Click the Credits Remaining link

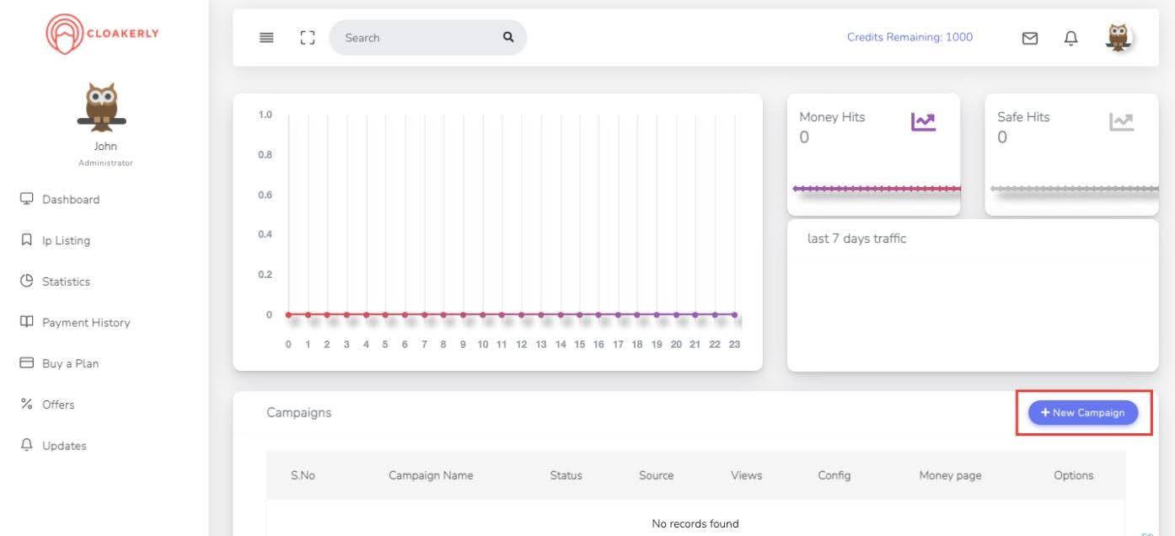[909, 37]
